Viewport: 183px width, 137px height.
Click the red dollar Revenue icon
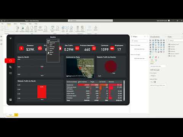[21, 48]
